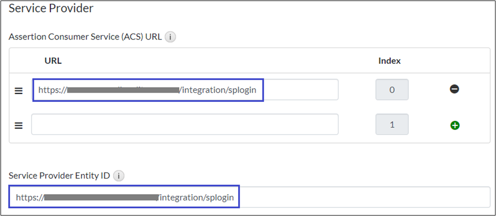
Task: Click the redacted hostname in Entity ID value
Action: 101,198
